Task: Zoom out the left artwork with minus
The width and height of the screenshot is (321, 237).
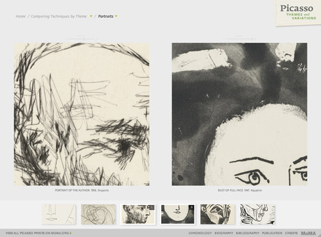Action: pyautogui.click(x=65, y=39)
